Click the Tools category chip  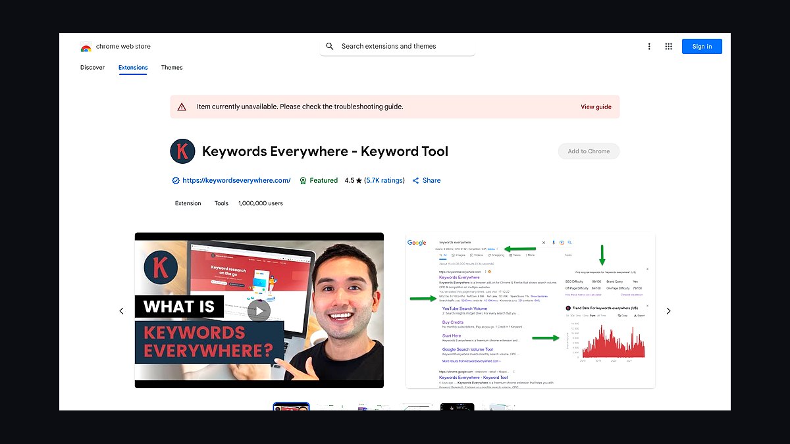pyautogui.click(x=221, y=203)
